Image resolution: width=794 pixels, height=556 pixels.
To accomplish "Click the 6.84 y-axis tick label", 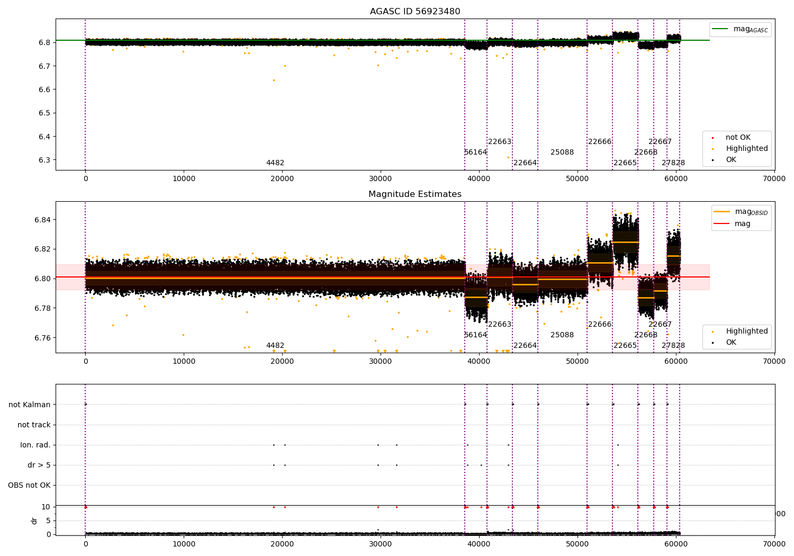I will pyautogui.click(x=42, y=220).
